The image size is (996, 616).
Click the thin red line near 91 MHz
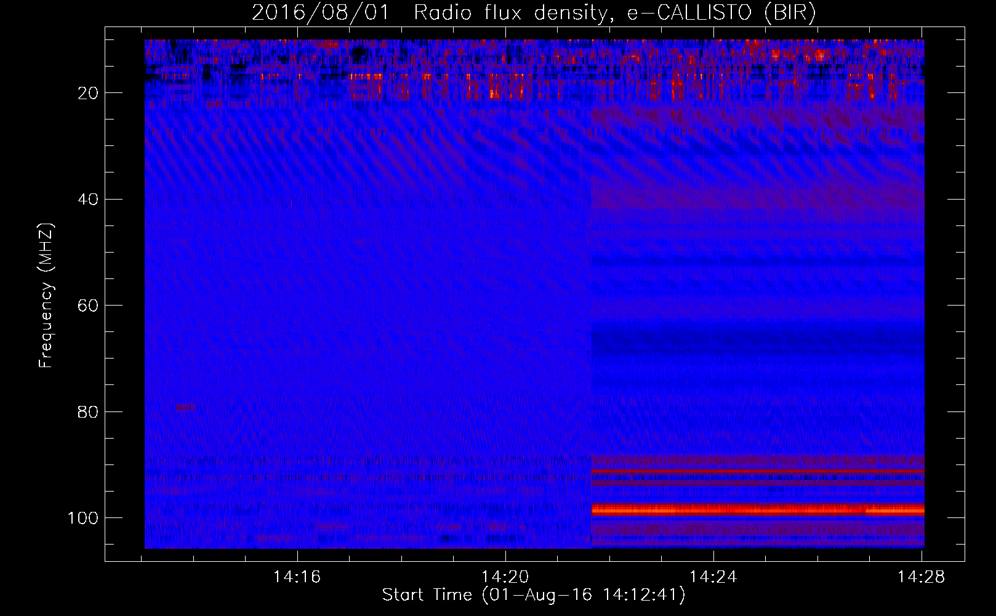[x=758, y=471]
